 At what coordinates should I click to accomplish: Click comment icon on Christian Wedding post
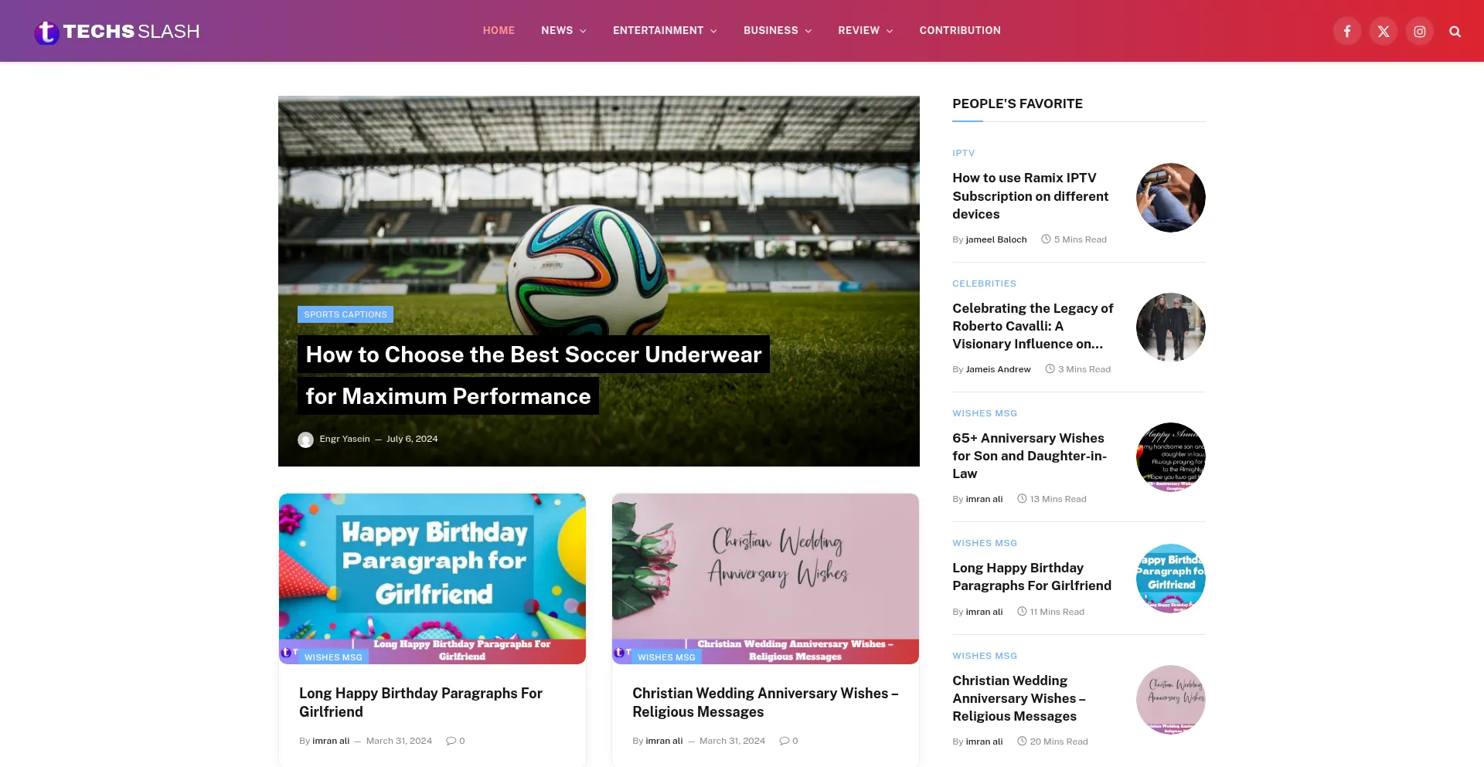coord(785,741)
